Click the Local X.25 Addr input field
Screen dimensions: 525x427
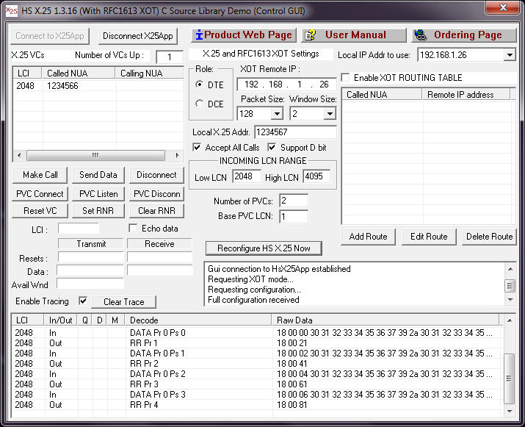point(295,132)
